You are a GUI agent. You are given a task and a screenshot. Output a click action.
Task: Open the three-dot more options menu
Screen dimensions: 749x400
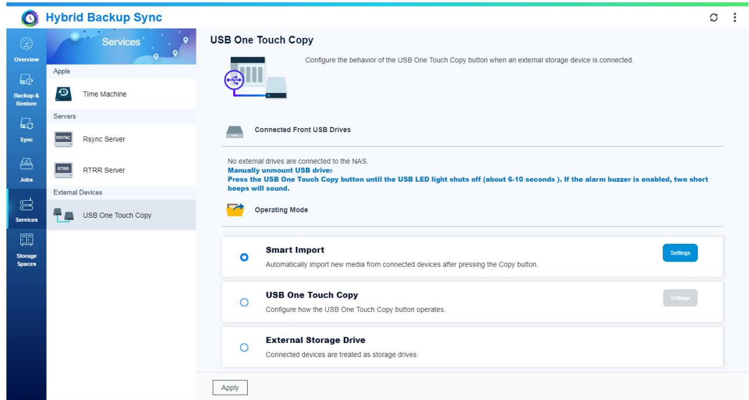(x=734, y=19)
